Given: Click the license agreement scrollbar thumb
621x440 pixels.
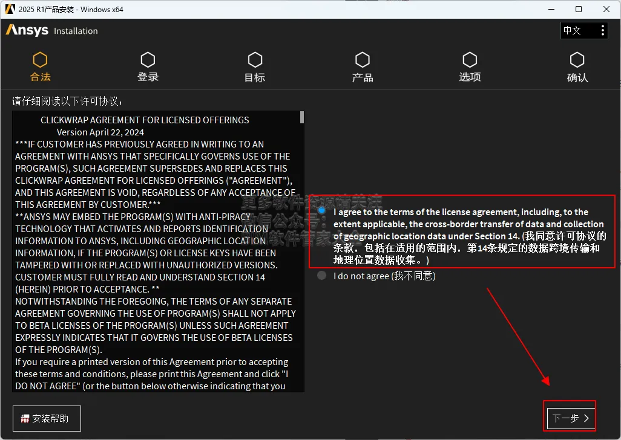Looking at the screenshot, I should click(302, 117).
